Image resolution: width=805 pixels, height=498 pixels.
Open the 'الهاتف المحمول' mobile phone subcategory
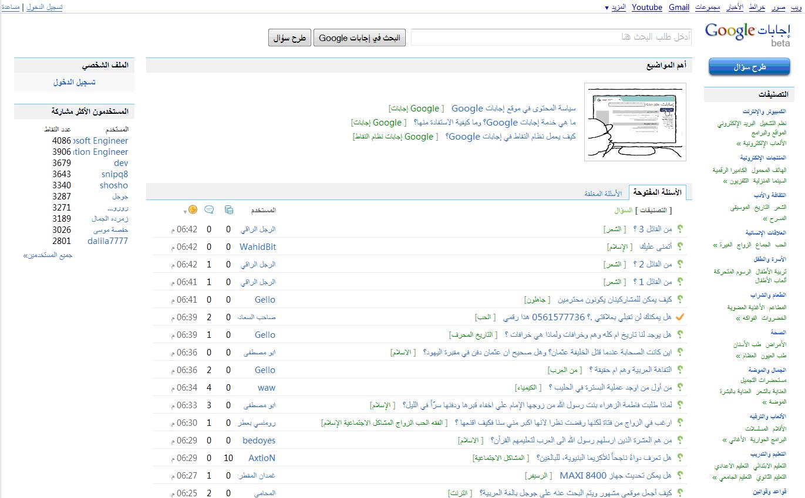click(x=769, y=170)
